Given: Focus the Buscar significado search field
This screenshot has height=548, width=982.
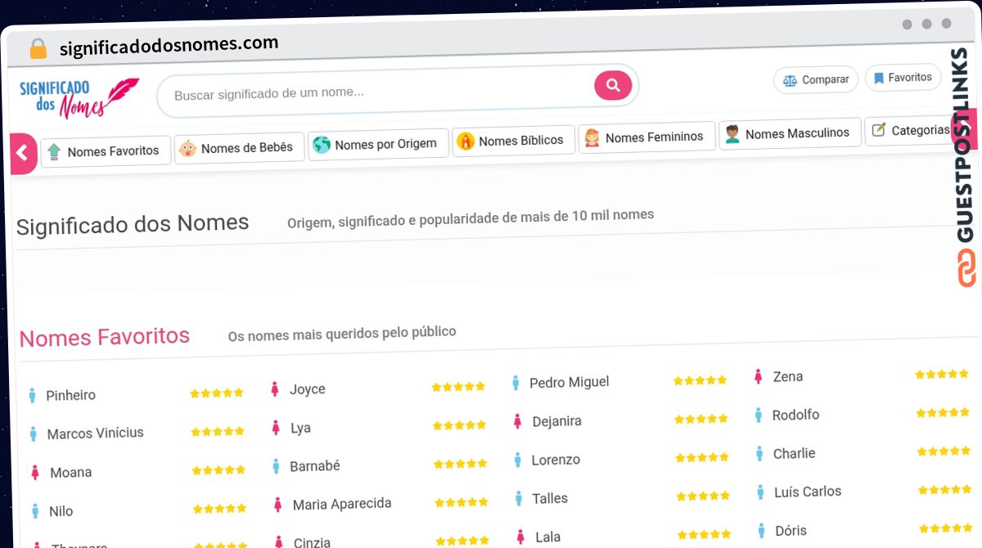Looking at the screenshot, I should (397, 91).
